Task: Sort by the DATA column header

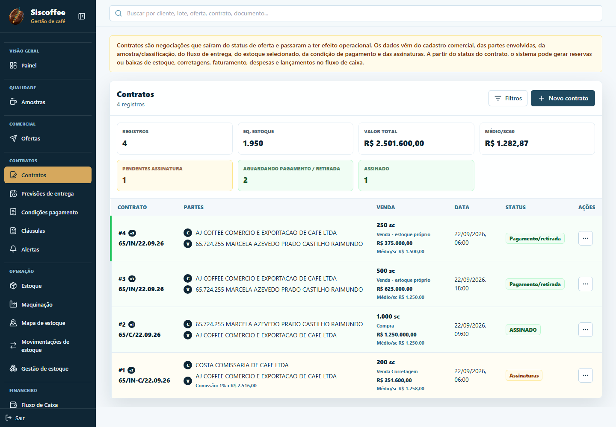Action: coord(462,207)
